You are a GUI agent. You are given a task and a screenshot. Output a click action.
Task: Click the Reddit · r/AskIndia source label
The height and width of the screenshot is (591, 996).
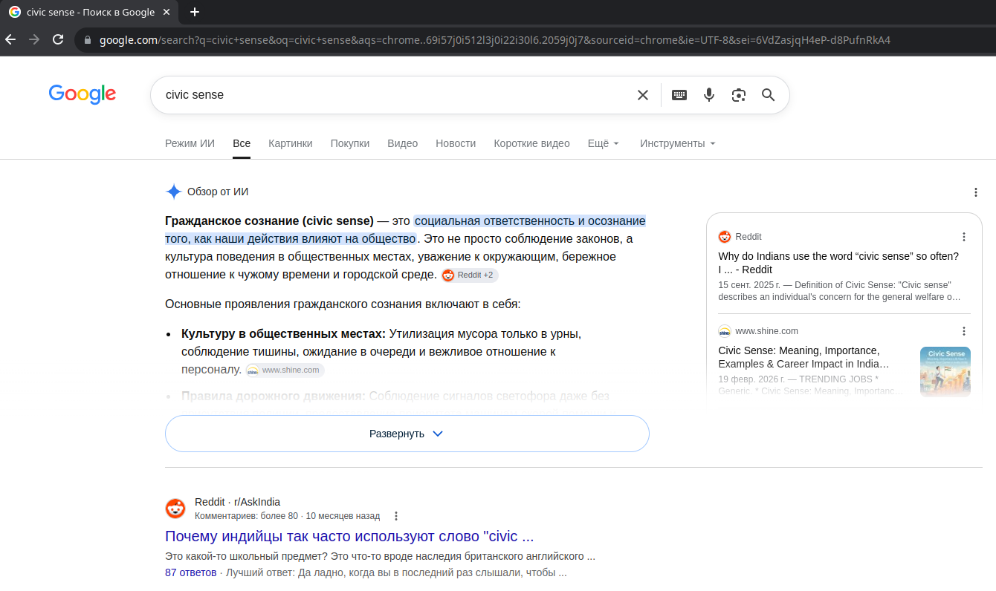pyautogui.click(x=237, y=502)
